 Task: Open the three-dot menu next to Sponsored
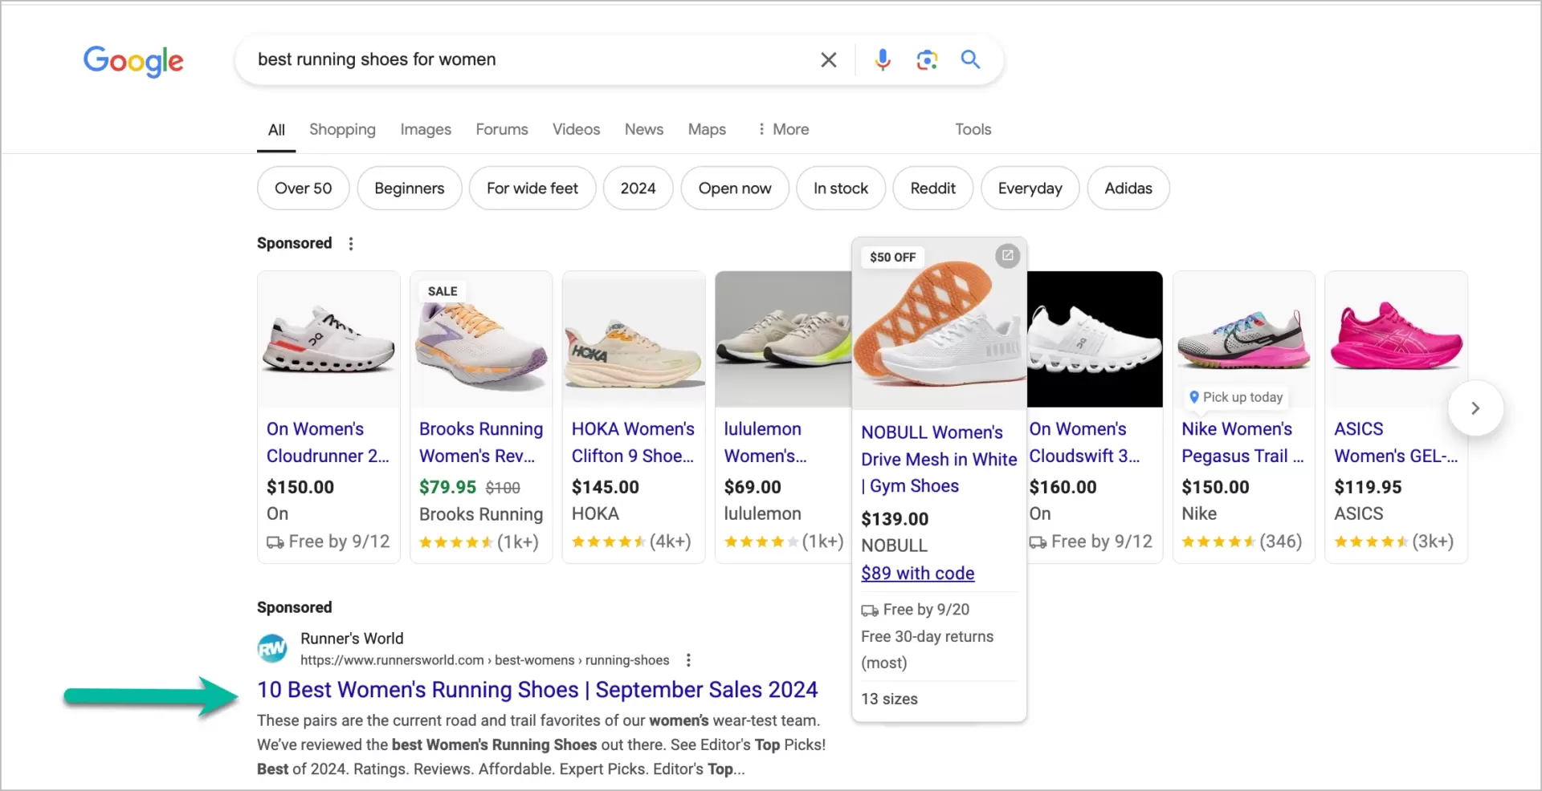click(351, 243)
